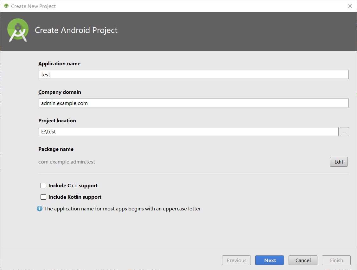Close the Create New Project dialog
Viewport: 357px width, 270px height.
pos(350,6)
